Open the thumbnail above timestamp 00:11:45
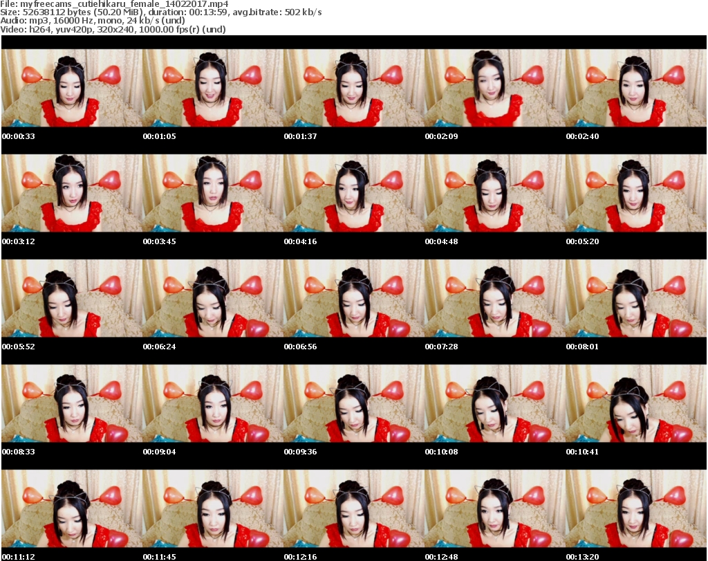This screenshot has width=708, height=561. point(213,509)
